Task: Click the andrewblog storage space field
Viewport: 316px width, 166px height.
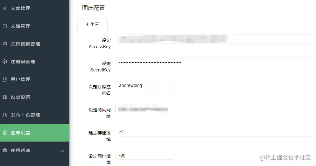Action: pyautogui.click(x=216, y=85)
